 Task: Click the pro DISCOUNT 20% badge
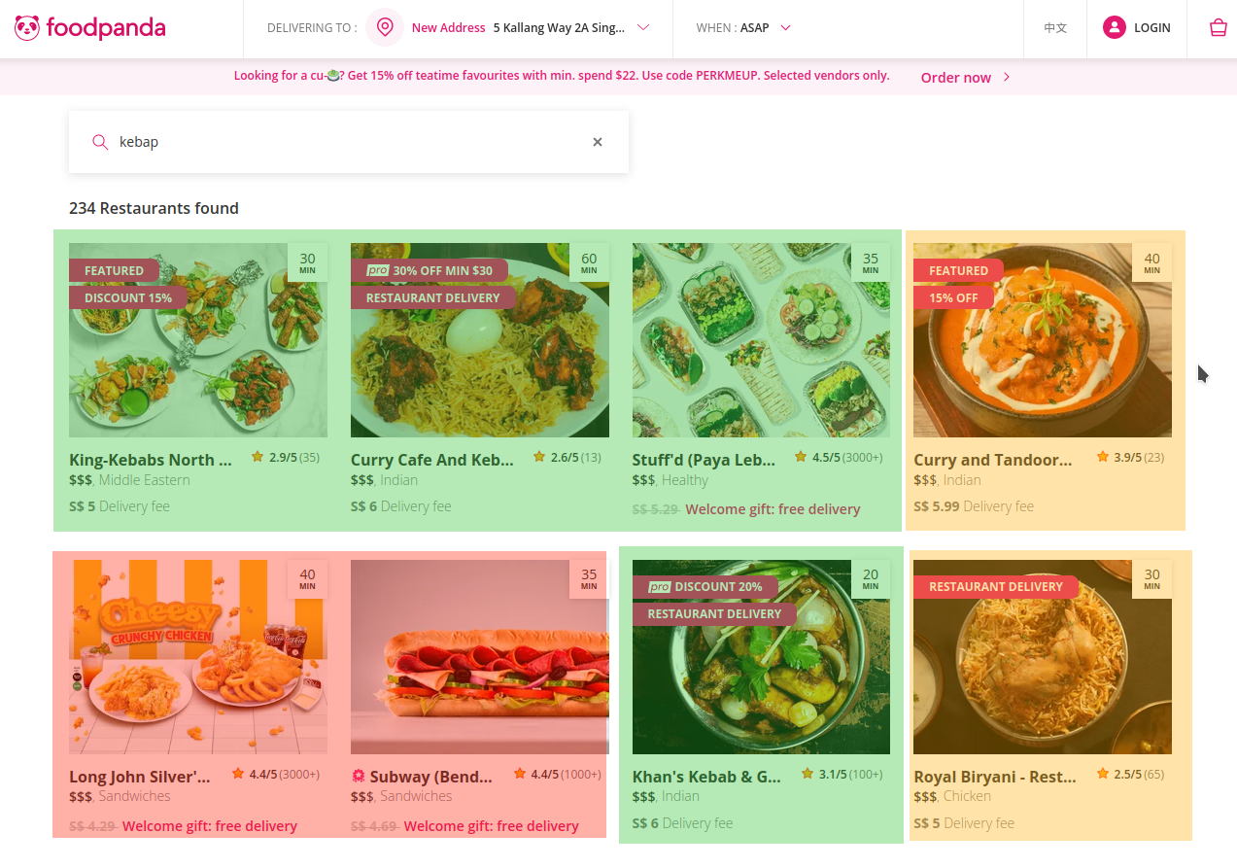point(705,587)
